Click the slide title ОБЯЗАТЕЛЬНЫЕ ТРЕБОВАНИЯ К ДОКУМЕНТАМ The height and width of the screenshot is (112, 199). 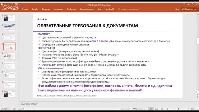pos(87,26)
